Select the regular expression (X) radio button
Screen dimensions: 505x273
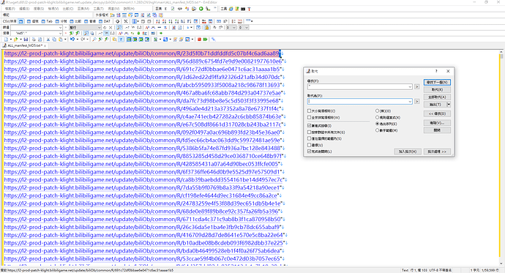(377, 117)
